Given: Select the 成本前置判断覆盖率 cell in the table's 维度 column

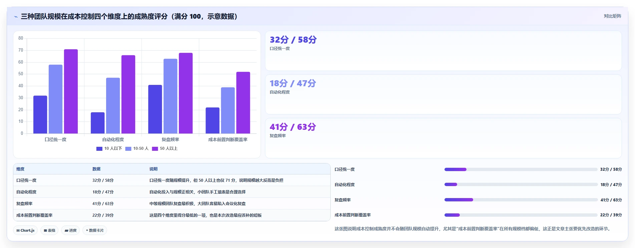Looking at the screenshot, I should 34,215.
